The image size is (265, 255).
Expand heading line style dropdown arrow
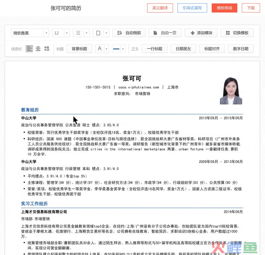point(123,49)
